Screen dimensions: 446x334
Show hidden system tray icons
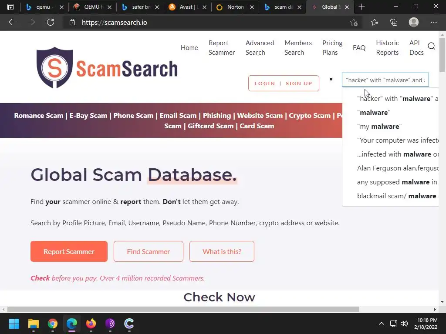click(382, 324)
